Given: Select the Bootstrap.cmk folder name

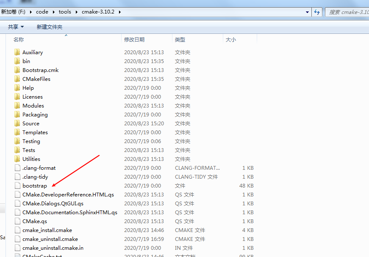Looking at the screenshot, I should tap(41, 70).
